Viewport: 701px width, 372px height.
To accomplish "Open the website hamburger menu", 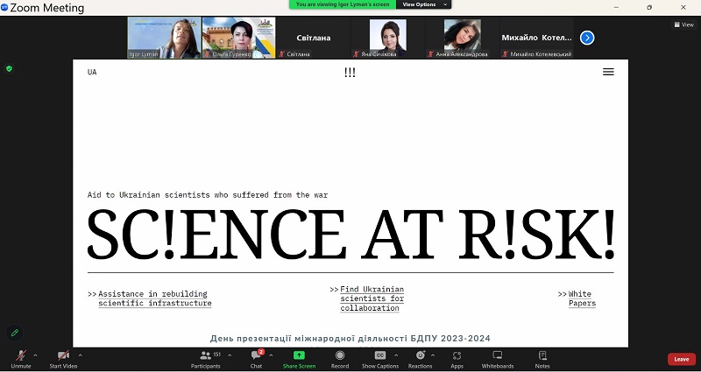I will 608,72.
